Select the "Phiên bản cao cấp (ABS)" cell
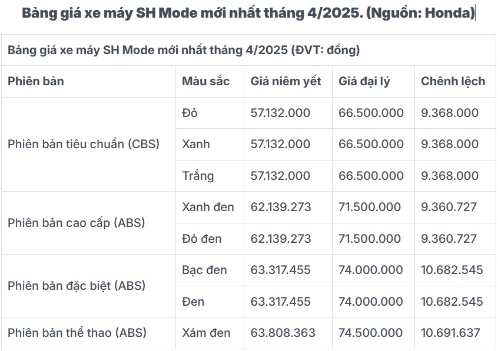 tap(76, 223)
